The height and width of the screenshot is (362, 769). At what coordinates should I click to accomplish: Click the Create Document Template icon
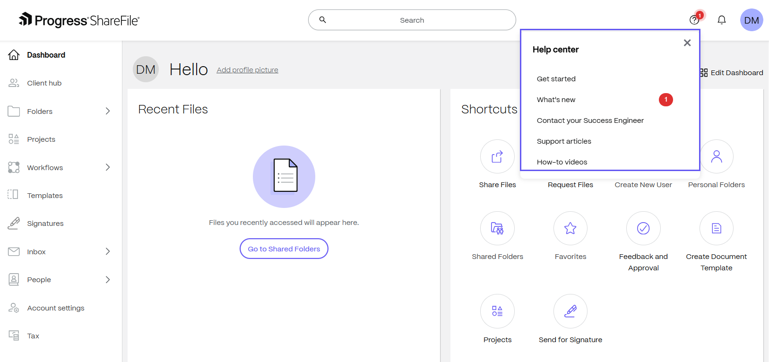[x=716, y=228]
